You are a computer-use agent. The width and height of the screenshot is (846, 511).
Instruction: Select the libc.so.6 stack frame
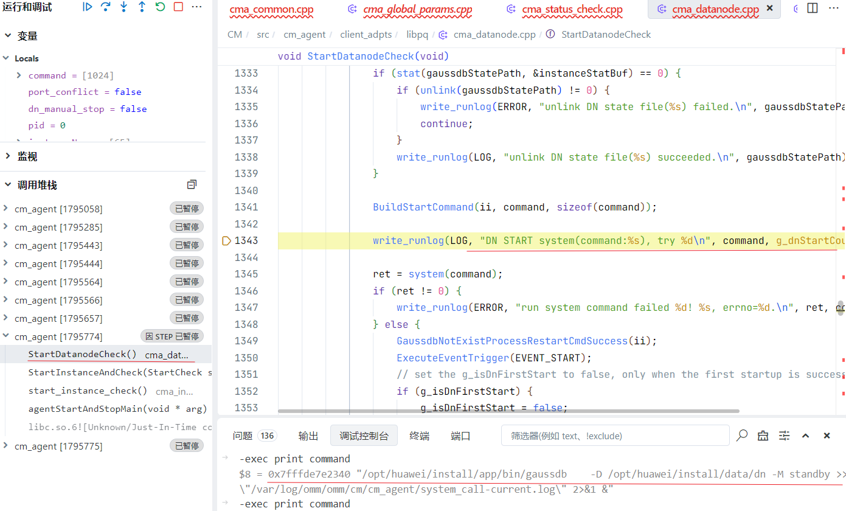106,427
